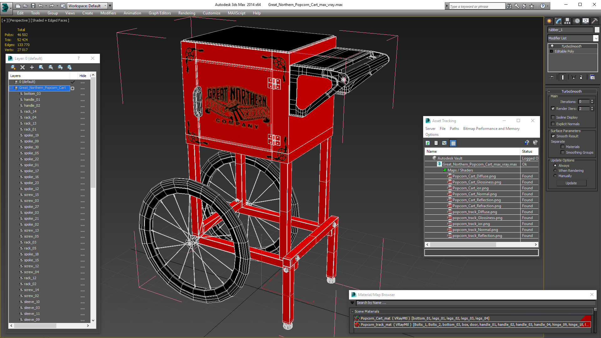Toggle the Smooth Result checkbox
This screenshot has width=601, height=338.
pos(553,136)
